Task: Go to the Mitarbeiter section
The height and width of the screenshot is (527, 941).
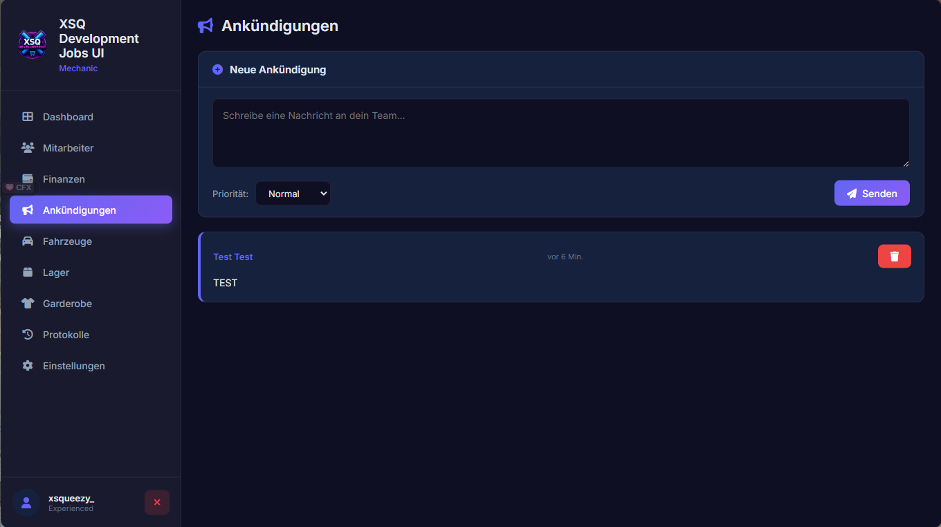Action: (91, 148)
